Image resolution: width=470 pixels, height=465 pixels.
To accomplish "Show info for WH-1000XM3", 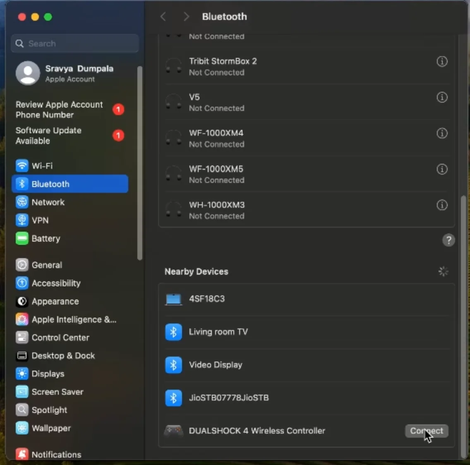I will (442, 205).
